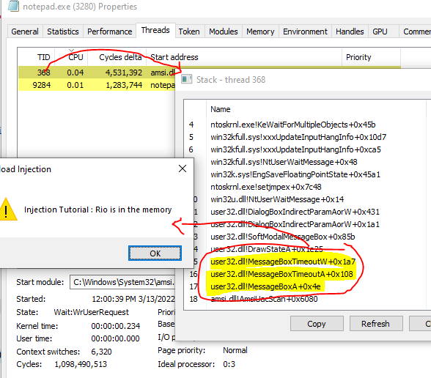Image resolution: width=431 pixels, height=378 pixels.
Task: Open the Token tab
Action: (189, 31)
